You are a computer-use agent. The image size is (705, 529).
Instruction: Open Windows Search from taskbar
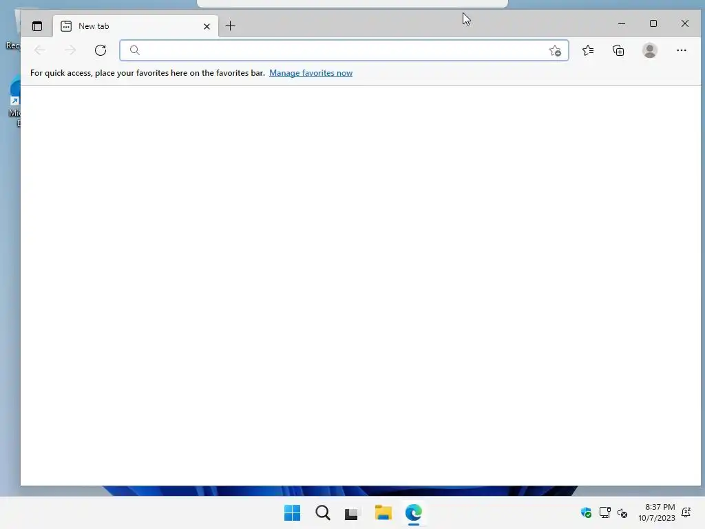tap(323, 512)
